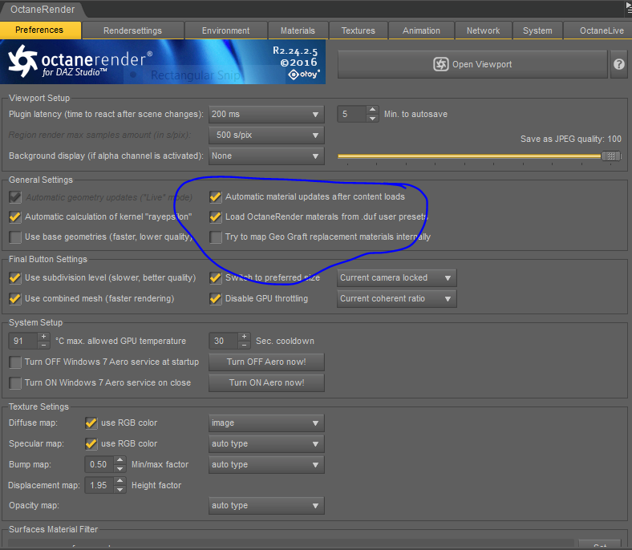
Task: Open the System tab
Action: click(537, 30)
